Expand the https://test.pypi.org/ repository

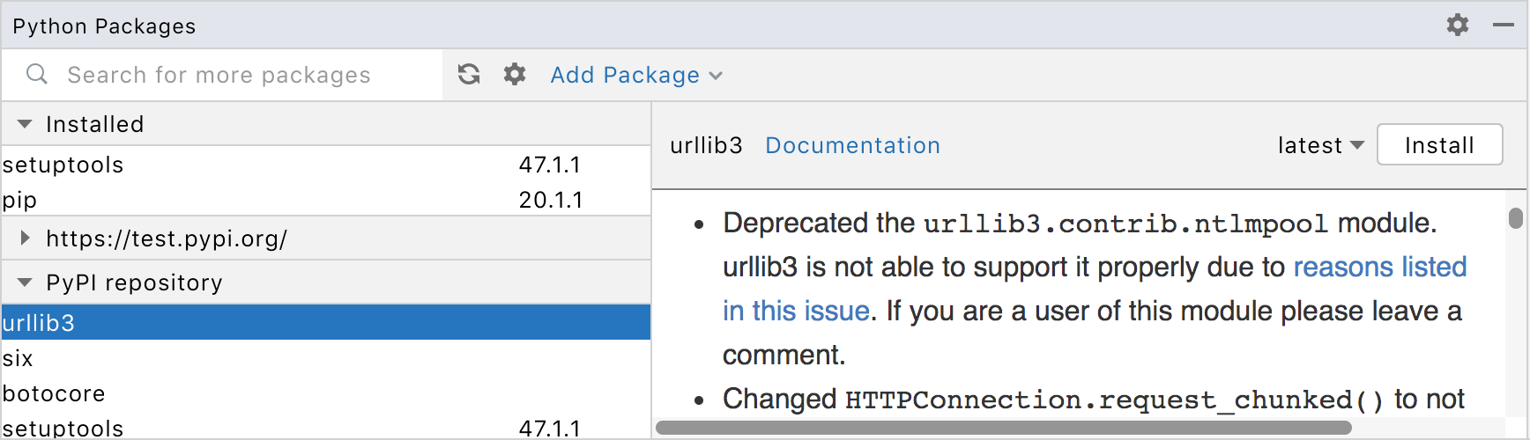coord(25,238)
